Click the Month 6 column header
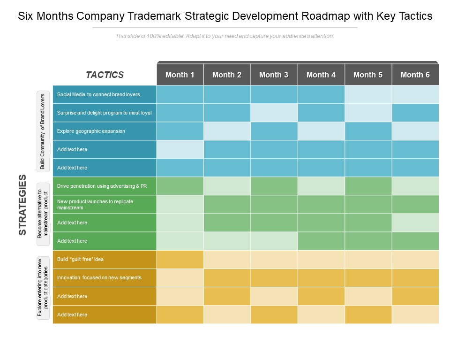This screenshot has height=338, width=450. (x=415, y=75)
